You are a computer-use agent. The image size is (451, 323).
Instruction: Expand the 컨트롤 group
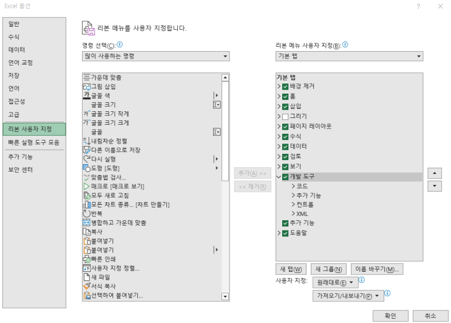(293, 204)
